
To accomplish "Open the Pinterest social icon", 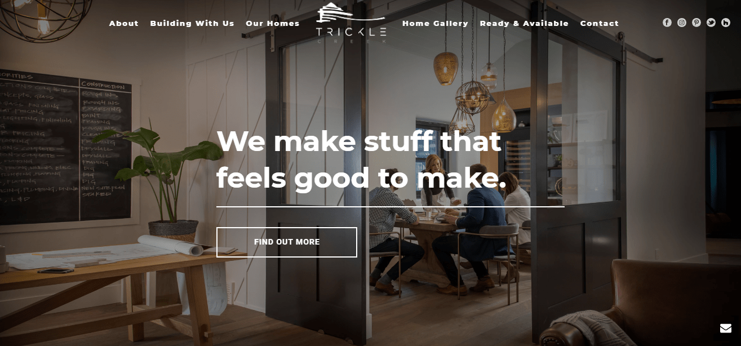I will pyautogui.click(x=696, y=23).
